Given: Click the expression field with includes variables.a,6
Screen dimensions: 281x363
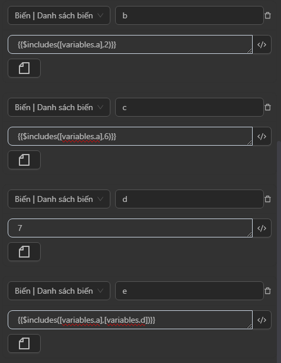Looking at the screenshot, I should click(130, 136).
